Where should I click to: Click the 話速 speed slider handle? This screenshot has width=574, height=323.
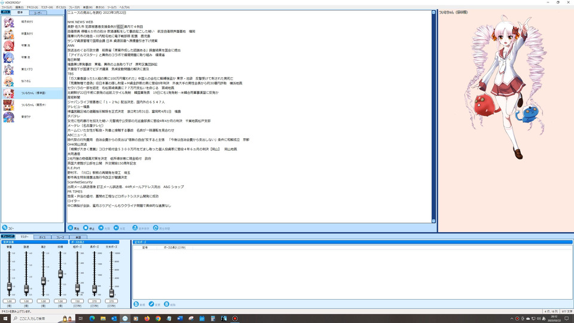click(26, 289)
